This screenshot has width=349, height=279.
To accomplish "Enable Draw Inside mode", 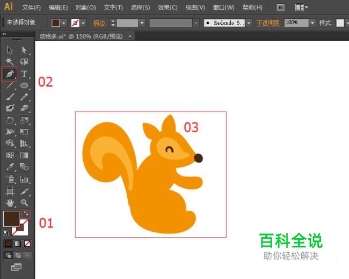I will tap(27, 255).
